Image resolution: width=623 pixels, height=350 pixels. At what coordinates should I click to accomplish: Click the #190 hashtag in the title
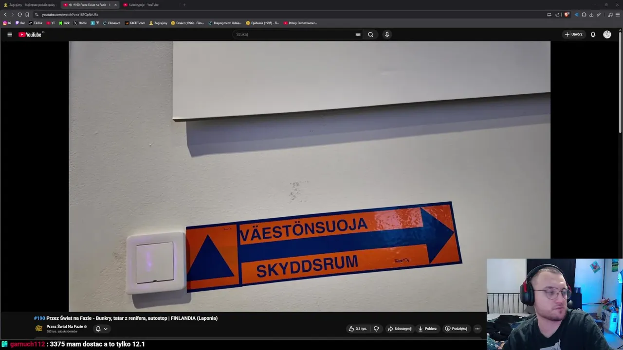point(39,318)
